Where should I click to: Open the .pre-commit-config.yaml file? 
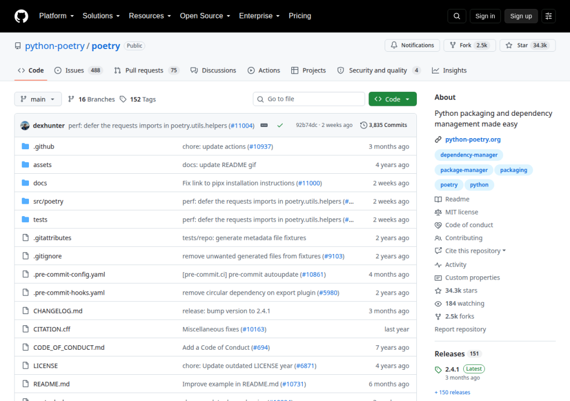[69, 275]
